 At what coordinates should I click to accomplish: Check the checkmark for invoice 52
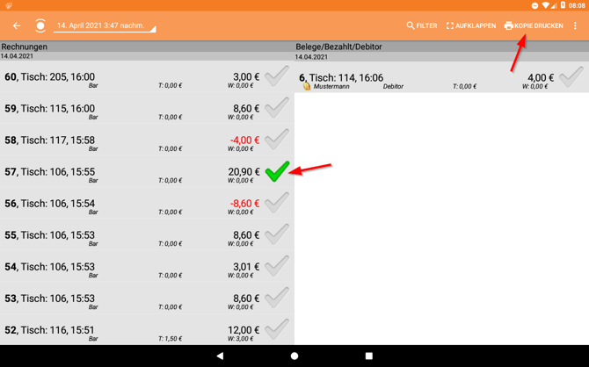coord(277,329)
